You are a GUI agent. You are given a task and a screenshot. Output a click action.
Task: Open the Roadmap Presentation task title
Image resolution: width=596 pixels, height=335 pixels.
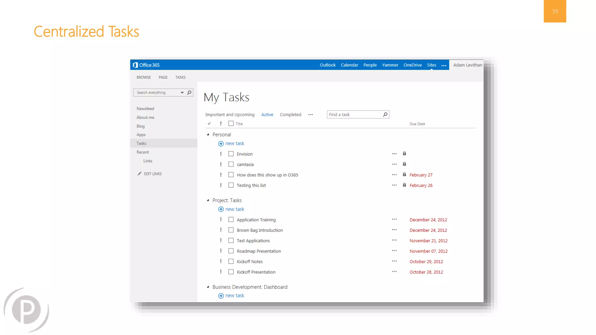click(x=259, y=251)
